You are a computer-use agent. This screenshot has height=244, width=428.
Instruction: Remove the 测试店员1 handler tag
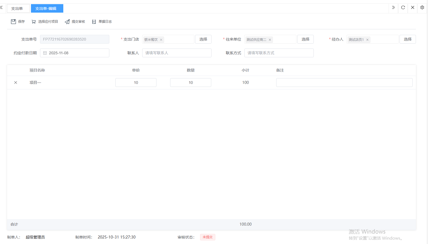point(367,40)
